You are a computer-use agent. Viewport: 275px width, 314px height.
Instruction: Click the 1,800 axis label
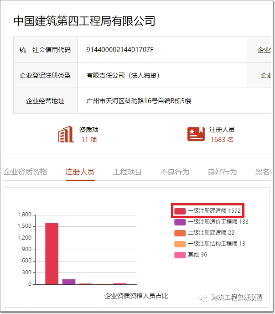pyautogui.click(x=25, y=215)
